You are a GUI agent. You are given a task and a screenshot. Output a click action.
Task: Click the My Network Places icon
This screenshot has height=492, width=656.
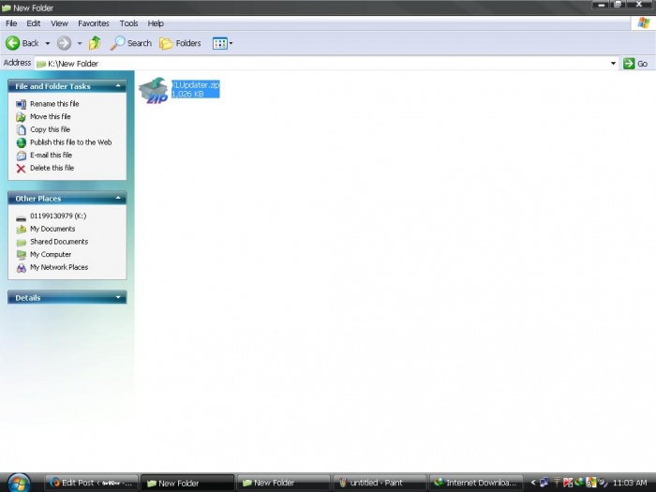click(x=21, y=268)
